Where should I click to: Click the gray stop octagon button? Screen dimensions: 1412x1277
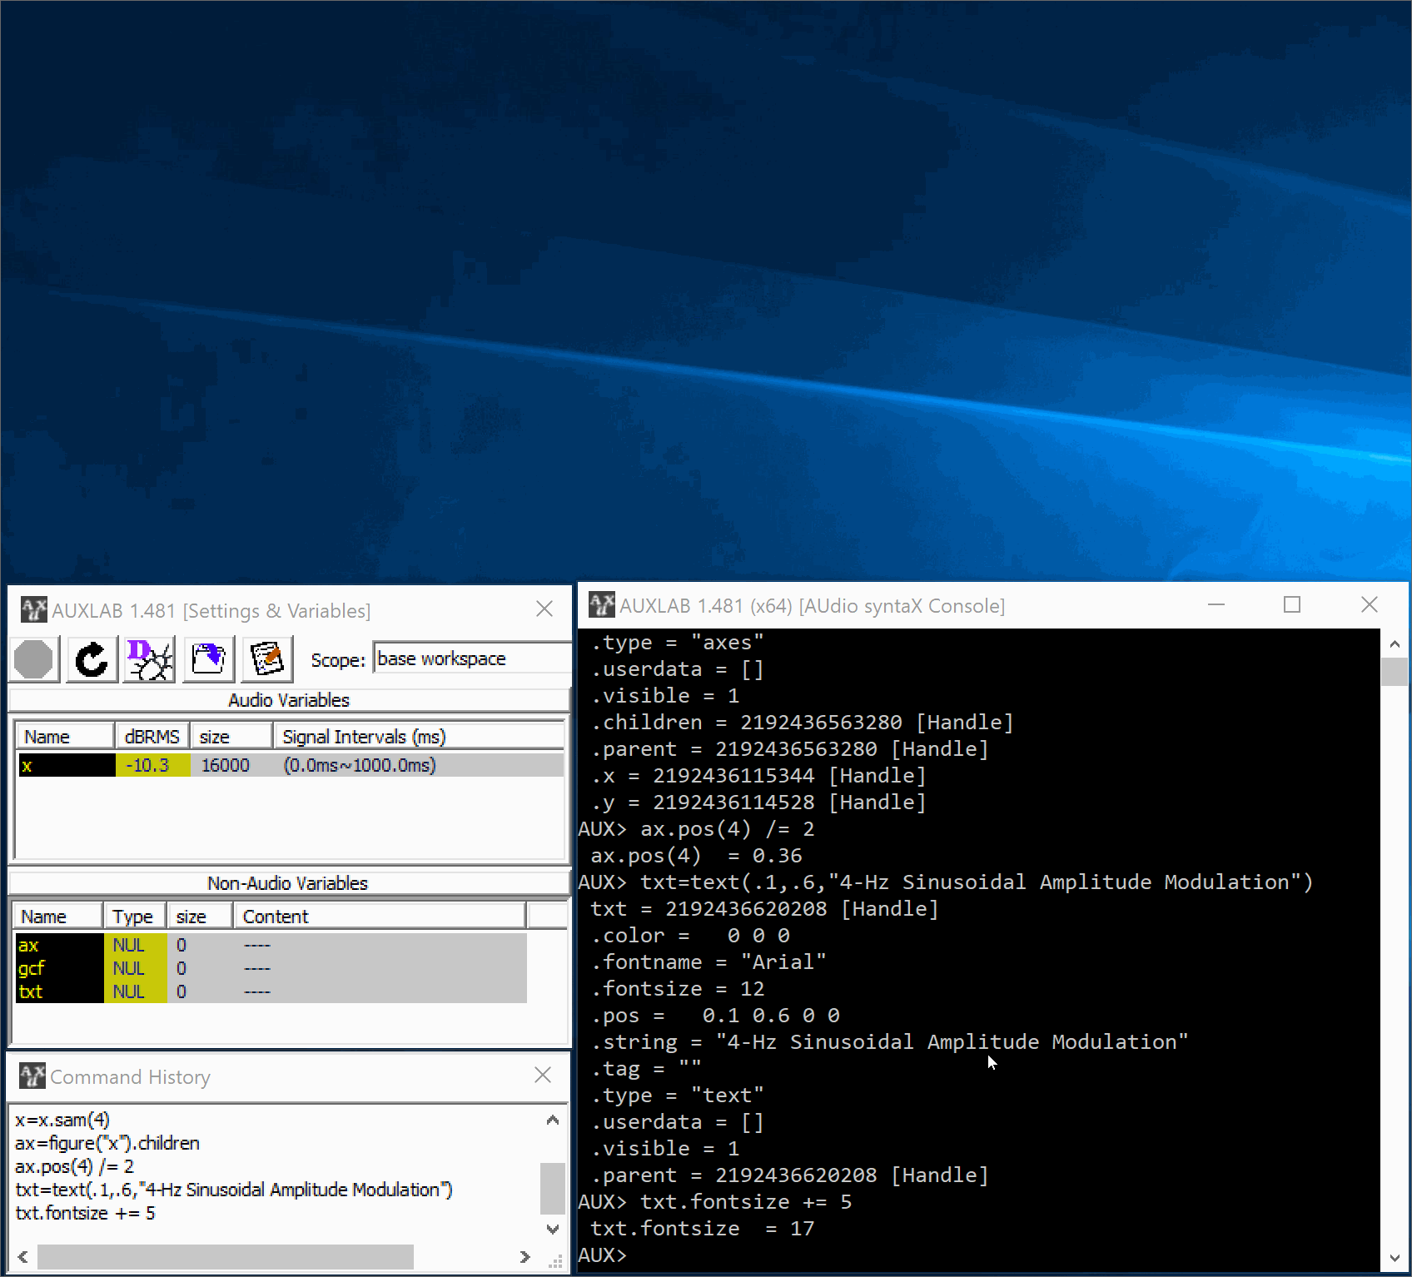[34, 660]
